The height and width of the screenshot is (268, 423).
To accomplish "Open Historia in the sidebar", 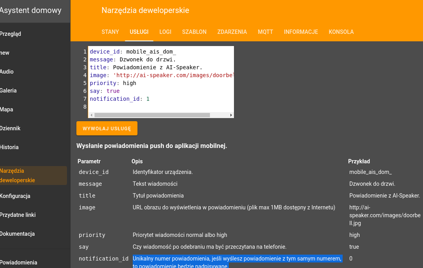I will (x=9, y=147).
